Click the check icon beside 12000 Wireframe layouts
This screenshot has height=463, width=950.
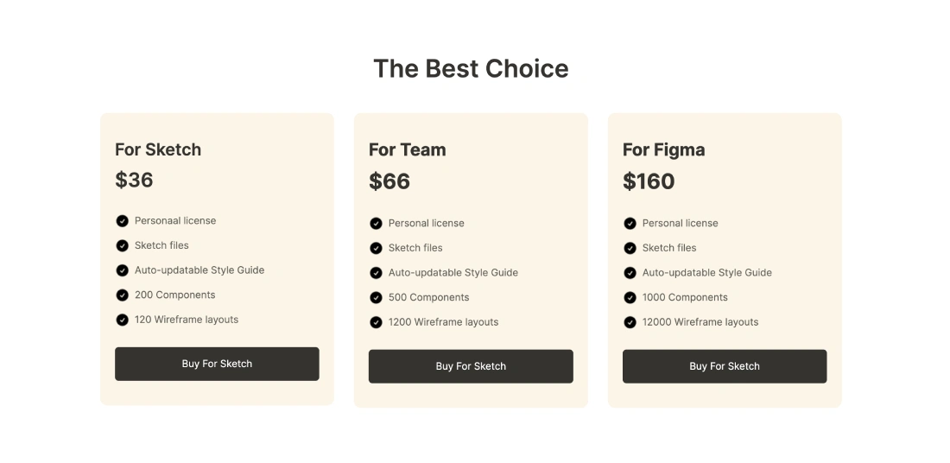click(x=630, y=322)
